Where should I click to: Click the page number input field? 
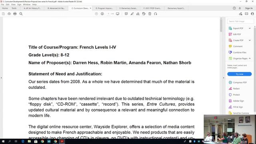click(108, 14)
